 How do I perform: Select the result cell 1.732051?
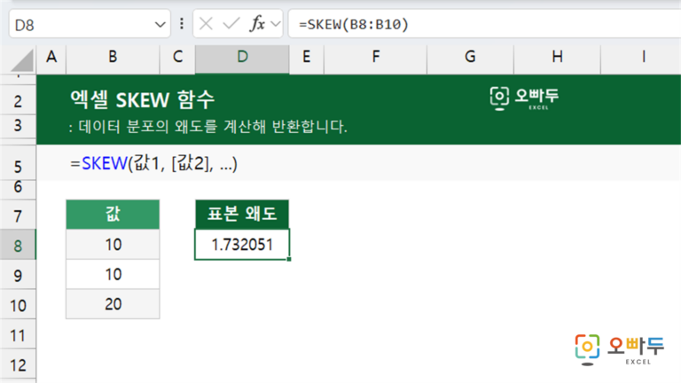click(x=242, y=245)
